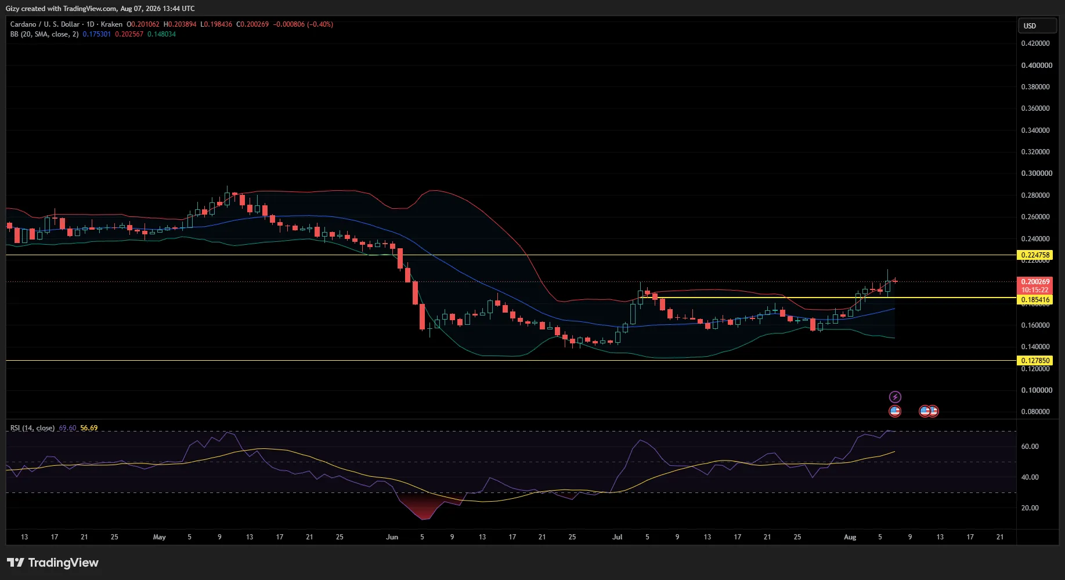The height and width of the screenshot is (580, 1065).
Task: Click the purple lightning bolt event icon
Action: pyautogui.click(x=895, y=397)
